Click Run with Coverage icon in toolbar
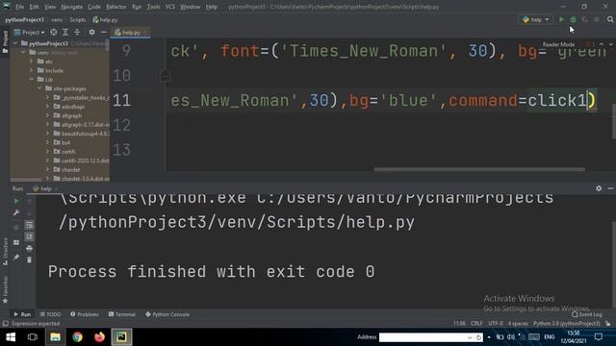This screenshot has width=616, height=346. coord(585,19)
